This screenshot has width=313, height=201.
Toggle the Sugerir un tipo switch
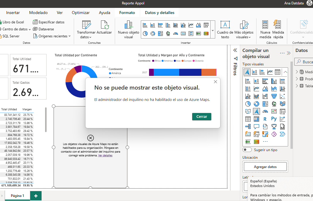[x=247, y=150]
